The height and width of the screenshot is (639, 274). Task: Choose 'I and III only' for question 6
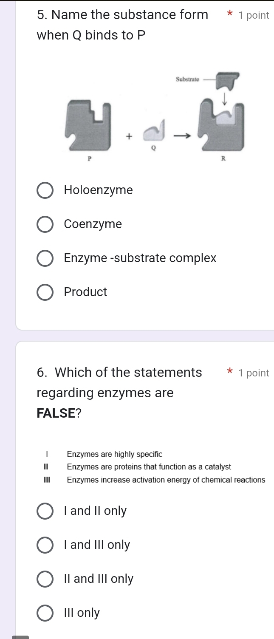click(45, 545)
